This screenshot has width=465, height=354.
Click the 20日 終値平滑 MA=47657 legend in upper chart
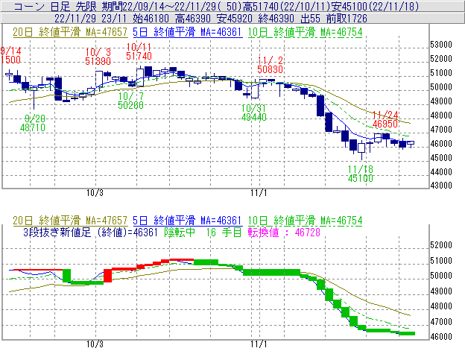tap(70, 32)
